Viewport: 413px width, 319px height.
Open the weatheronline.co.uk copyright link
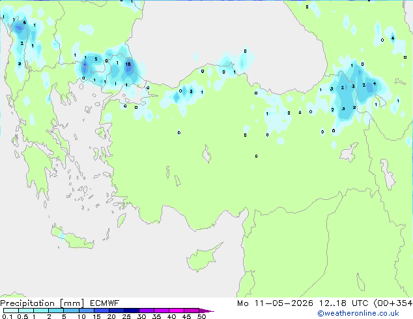point(358,314)
